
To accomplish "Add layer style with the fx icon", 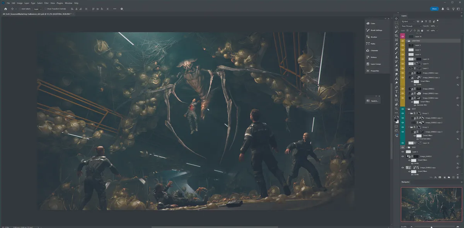I will tap(435, 177).
